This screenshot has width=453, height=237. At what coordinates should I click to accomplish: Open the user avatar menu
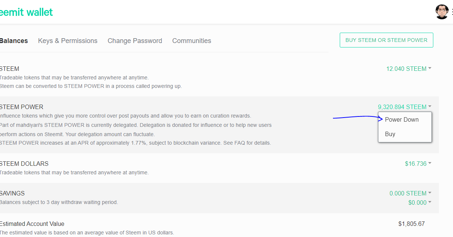pos(442,12)
